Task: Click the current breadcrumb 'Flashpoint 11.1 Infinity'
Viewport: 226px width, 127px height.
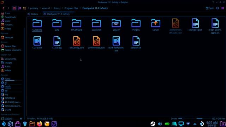Action: point(95,8)
